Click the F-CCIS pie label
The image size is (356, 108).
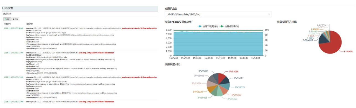(x=321, y=27)
